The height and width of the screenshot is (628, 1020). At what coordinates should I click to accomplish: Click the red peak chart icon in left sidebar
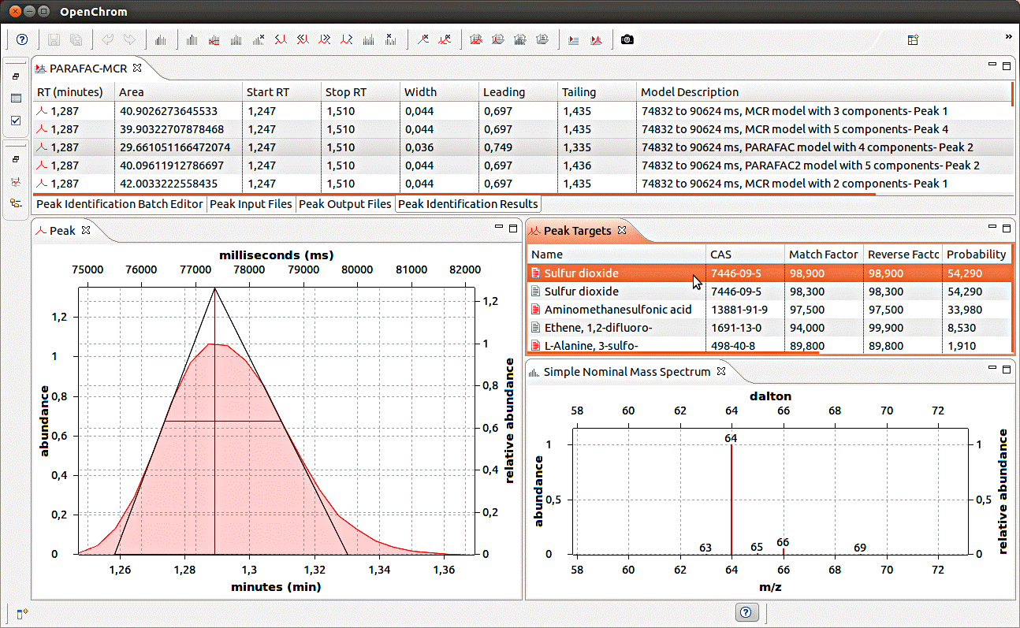click(x=16, y=181)
